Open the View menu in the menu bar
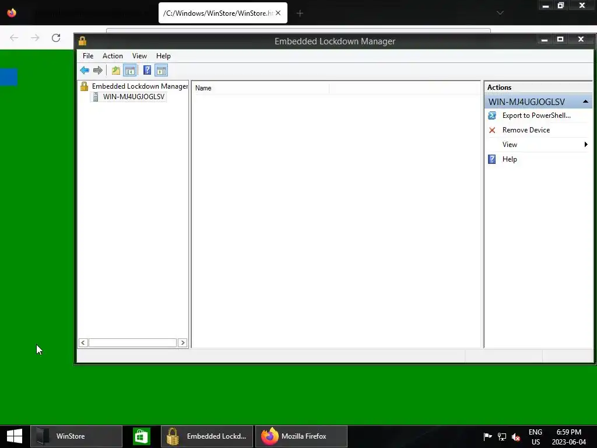The image size is (597, 448). tap(139, 55)
